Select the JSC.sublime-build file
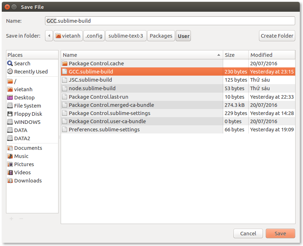Screen dimensions: 303x246 (89, 80)
